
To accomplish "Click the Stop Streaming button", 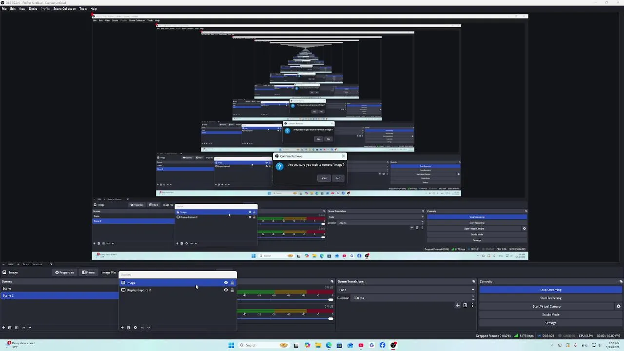I will coord(550,290).
